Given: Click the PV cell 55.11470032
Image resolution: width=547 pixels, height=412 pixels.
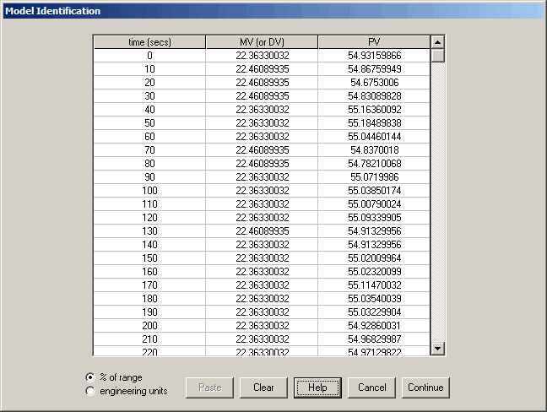Looking at the screenshot, I should [374, 285].
